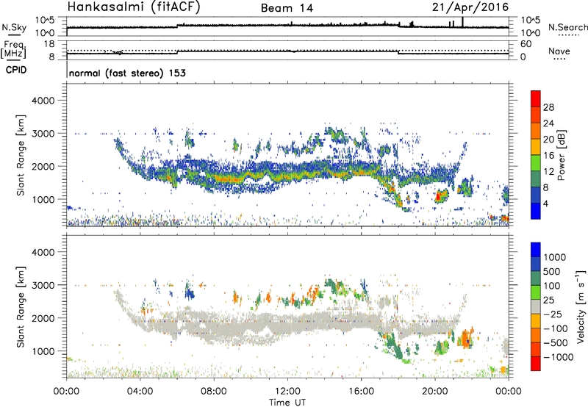The width and height of the screenshot is (588, 407).
Task: Select teal Velocity segment between 100 and 500
Action: 536,278
